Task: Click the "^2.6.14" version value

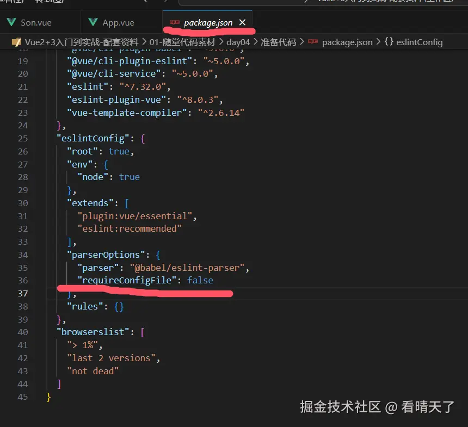Action: click(x=221, y=113)
